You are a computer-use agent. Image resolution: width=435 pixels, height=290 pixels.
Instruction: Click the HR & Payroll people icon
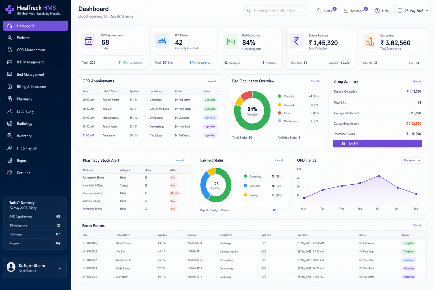[10, 148]
